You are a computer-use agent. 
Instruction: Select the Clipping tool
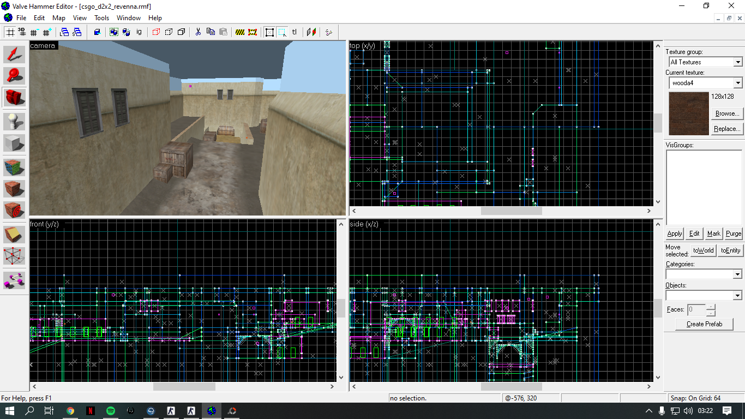[x=14, y=234]
